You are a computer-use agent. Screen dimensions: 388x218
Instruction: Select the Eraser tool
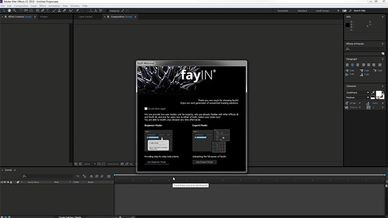pyautogui.click(x=64, y=11)
